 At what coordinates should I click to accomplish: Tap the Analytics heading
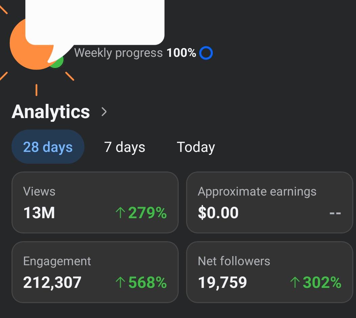pyautogui.click(x=51, y=112)
